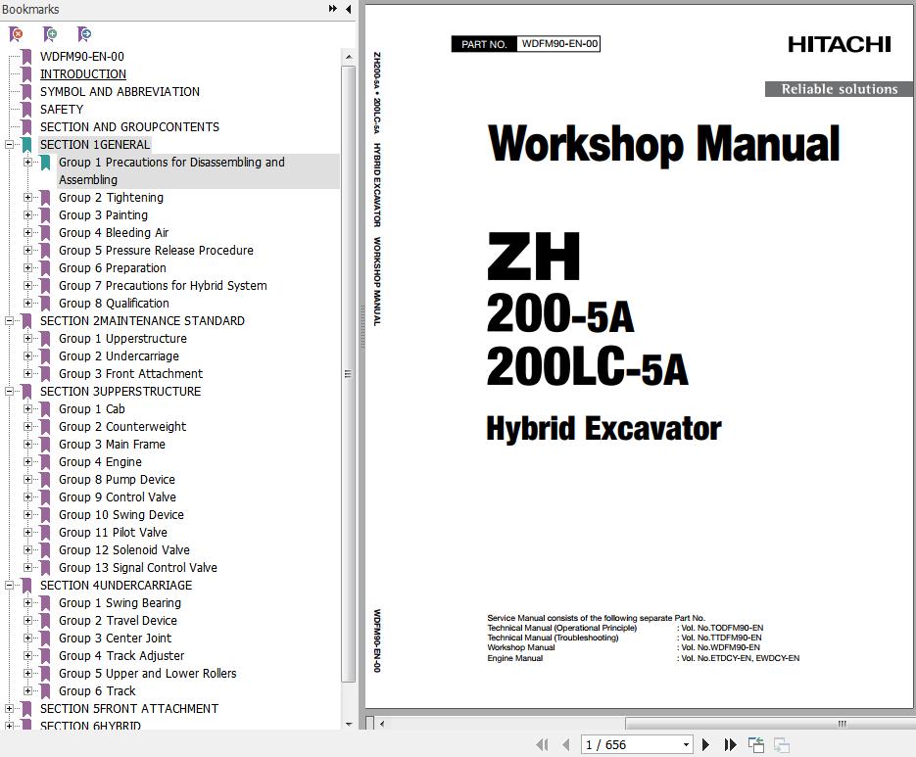Click the bookmarks scrollbar down arrow
This screenshot has width=916, height=757.
[349, 725]
